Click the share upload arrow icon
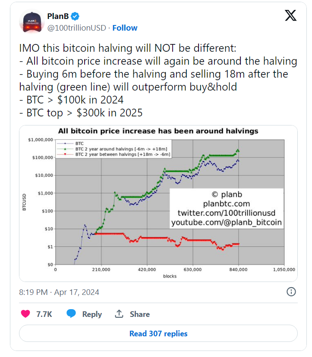The width and height of the screenshot is (312, 357). tap(119, 314)
